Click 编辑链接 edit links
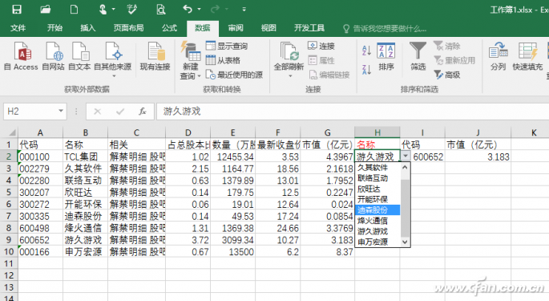Viewport: 549px width, 301px height. (x=329, y=75)
